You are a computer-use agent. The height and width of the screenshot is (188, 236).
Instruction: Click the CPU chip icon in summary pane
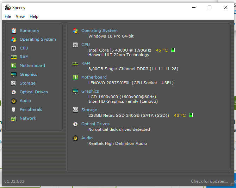75,45
